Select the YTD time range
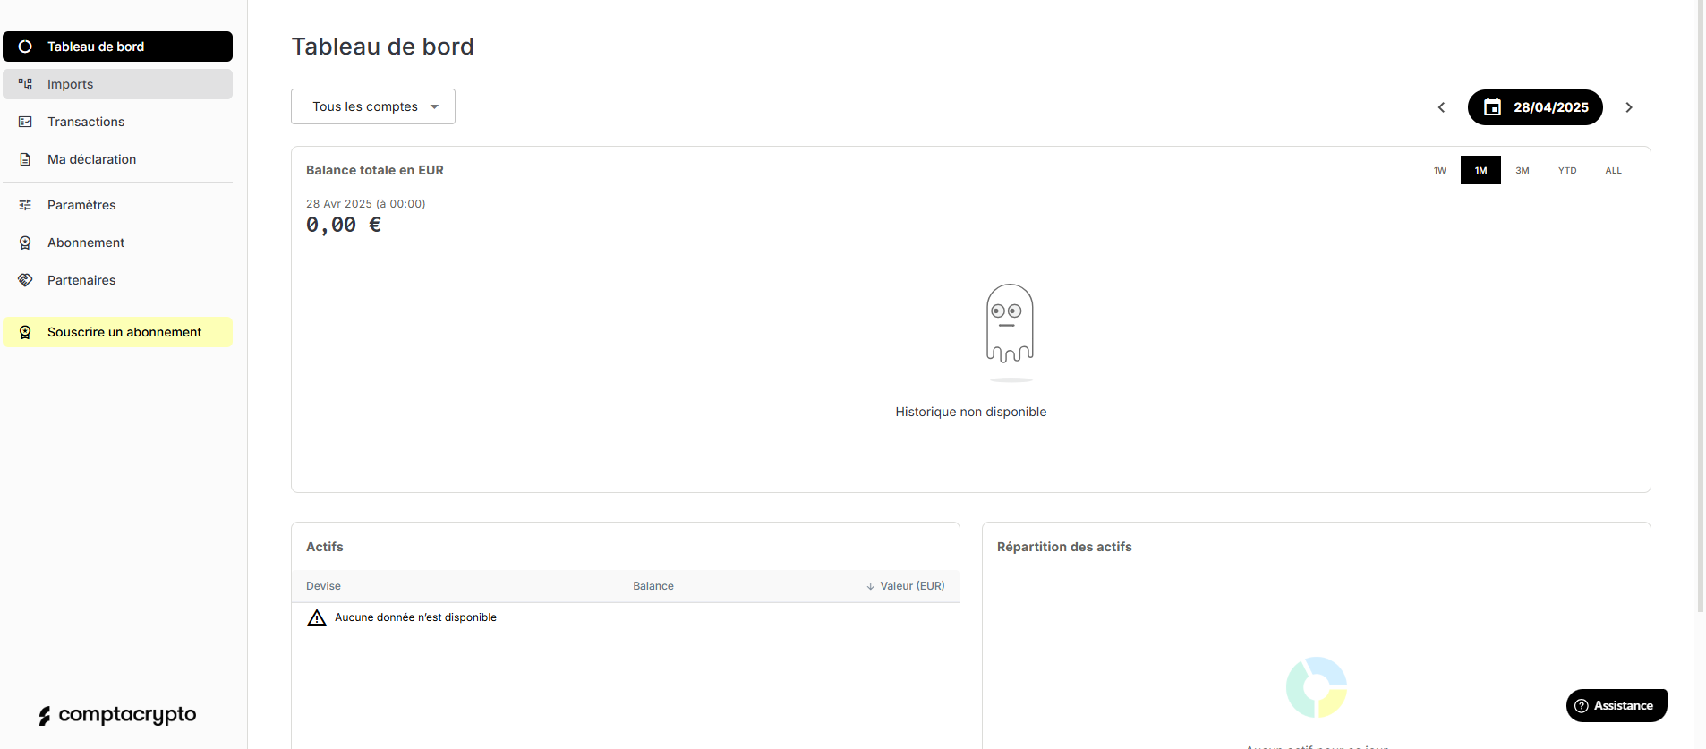The image size is (1706, 749). coord(1566,170)
